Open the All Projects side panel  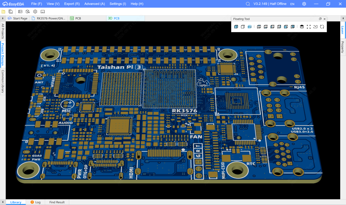(x=3, y=31)
